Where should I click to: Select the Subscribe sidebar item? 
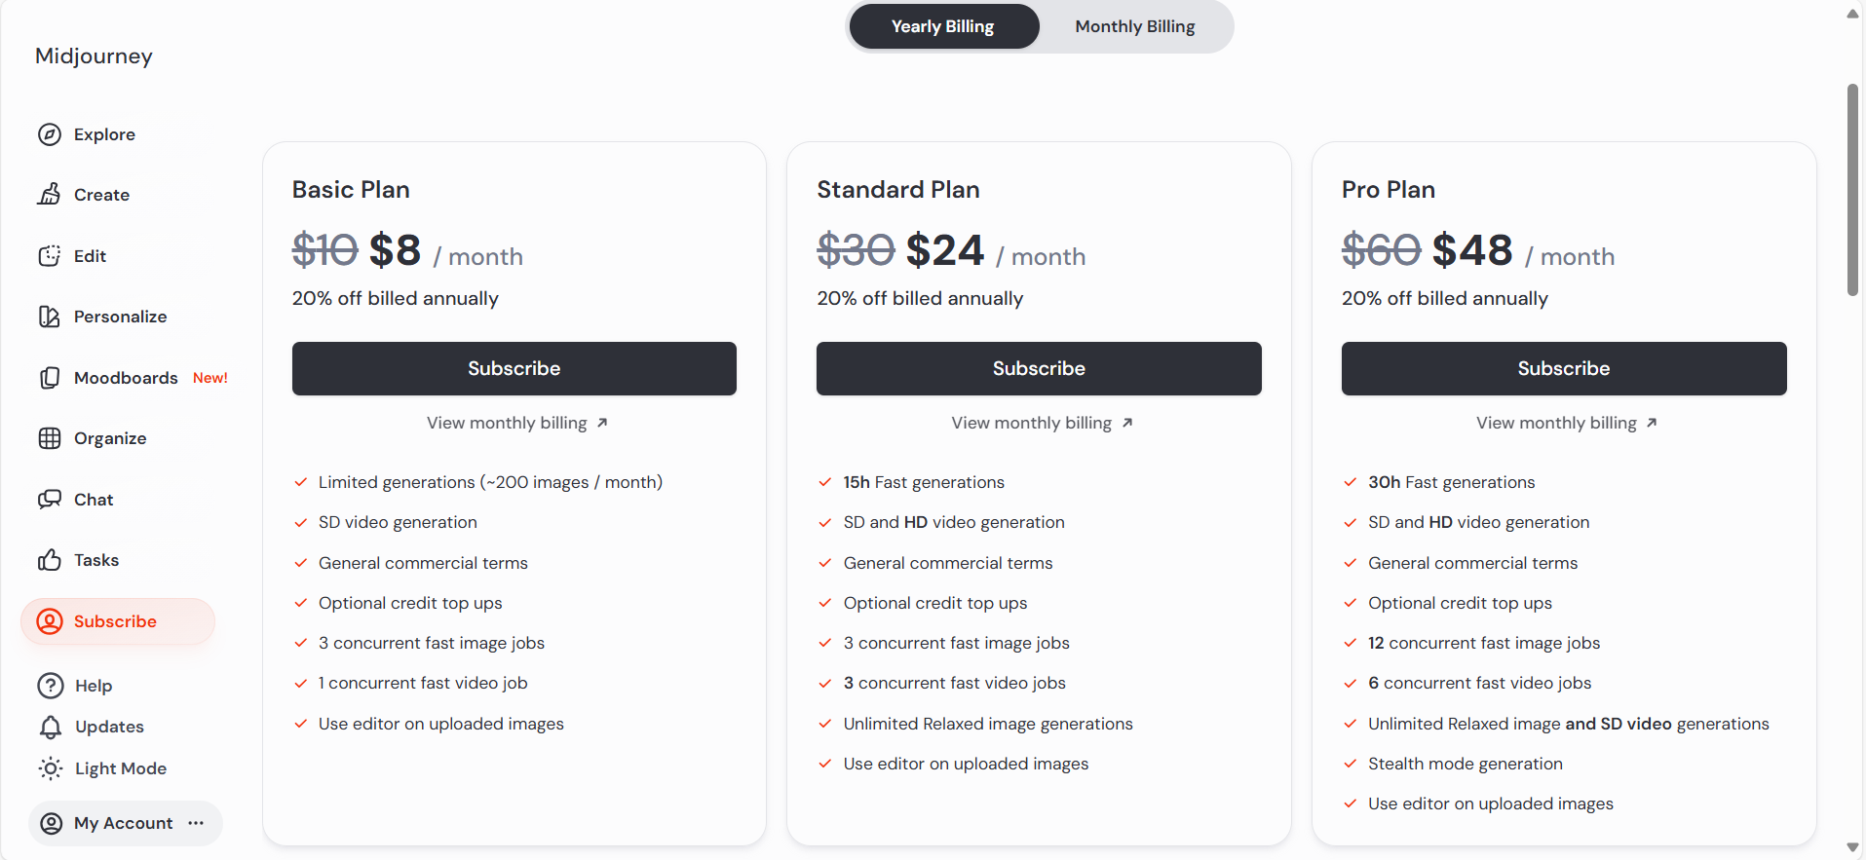click(117, 621)
